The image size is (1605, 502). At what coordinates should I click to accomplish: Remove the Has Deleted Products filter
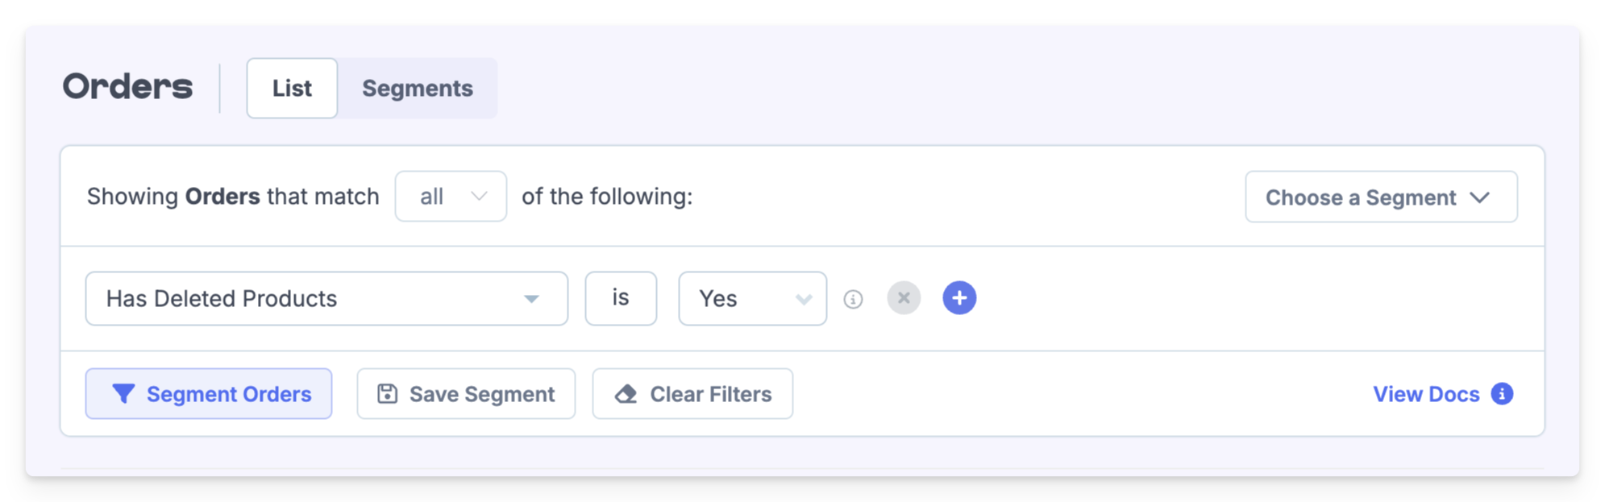pyautogui.click(x=904, y=298)
